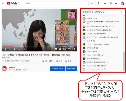Select message ZAiは今年から読み始めました！
This screenshot has height=101, width=126.
click(109, 37)
